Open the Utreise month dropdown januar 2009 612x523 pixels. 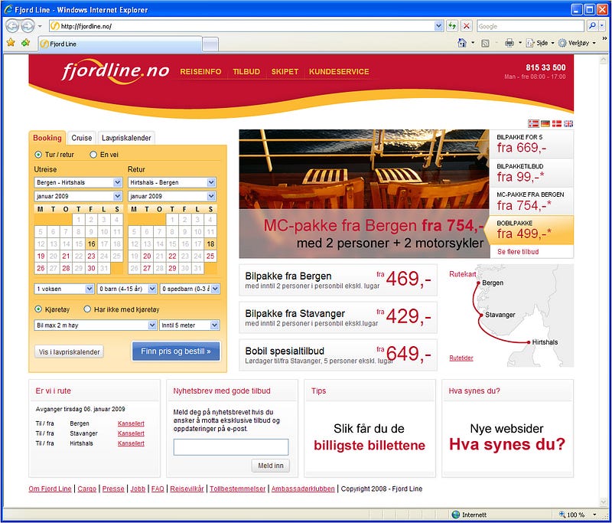point(79,196)
